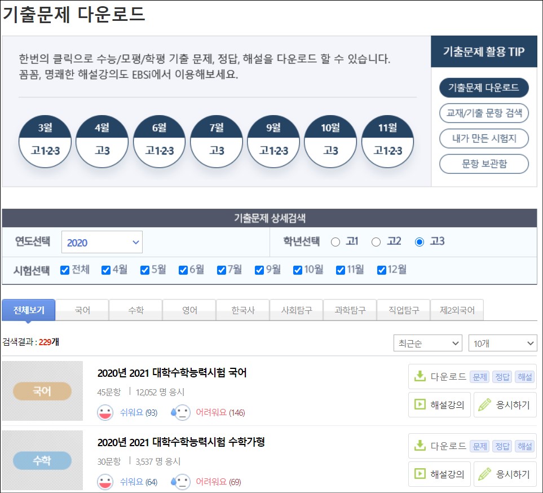The image size is (543, 493).
Task: Go to the 직업탐구 tab
Action: pos(403,310)
